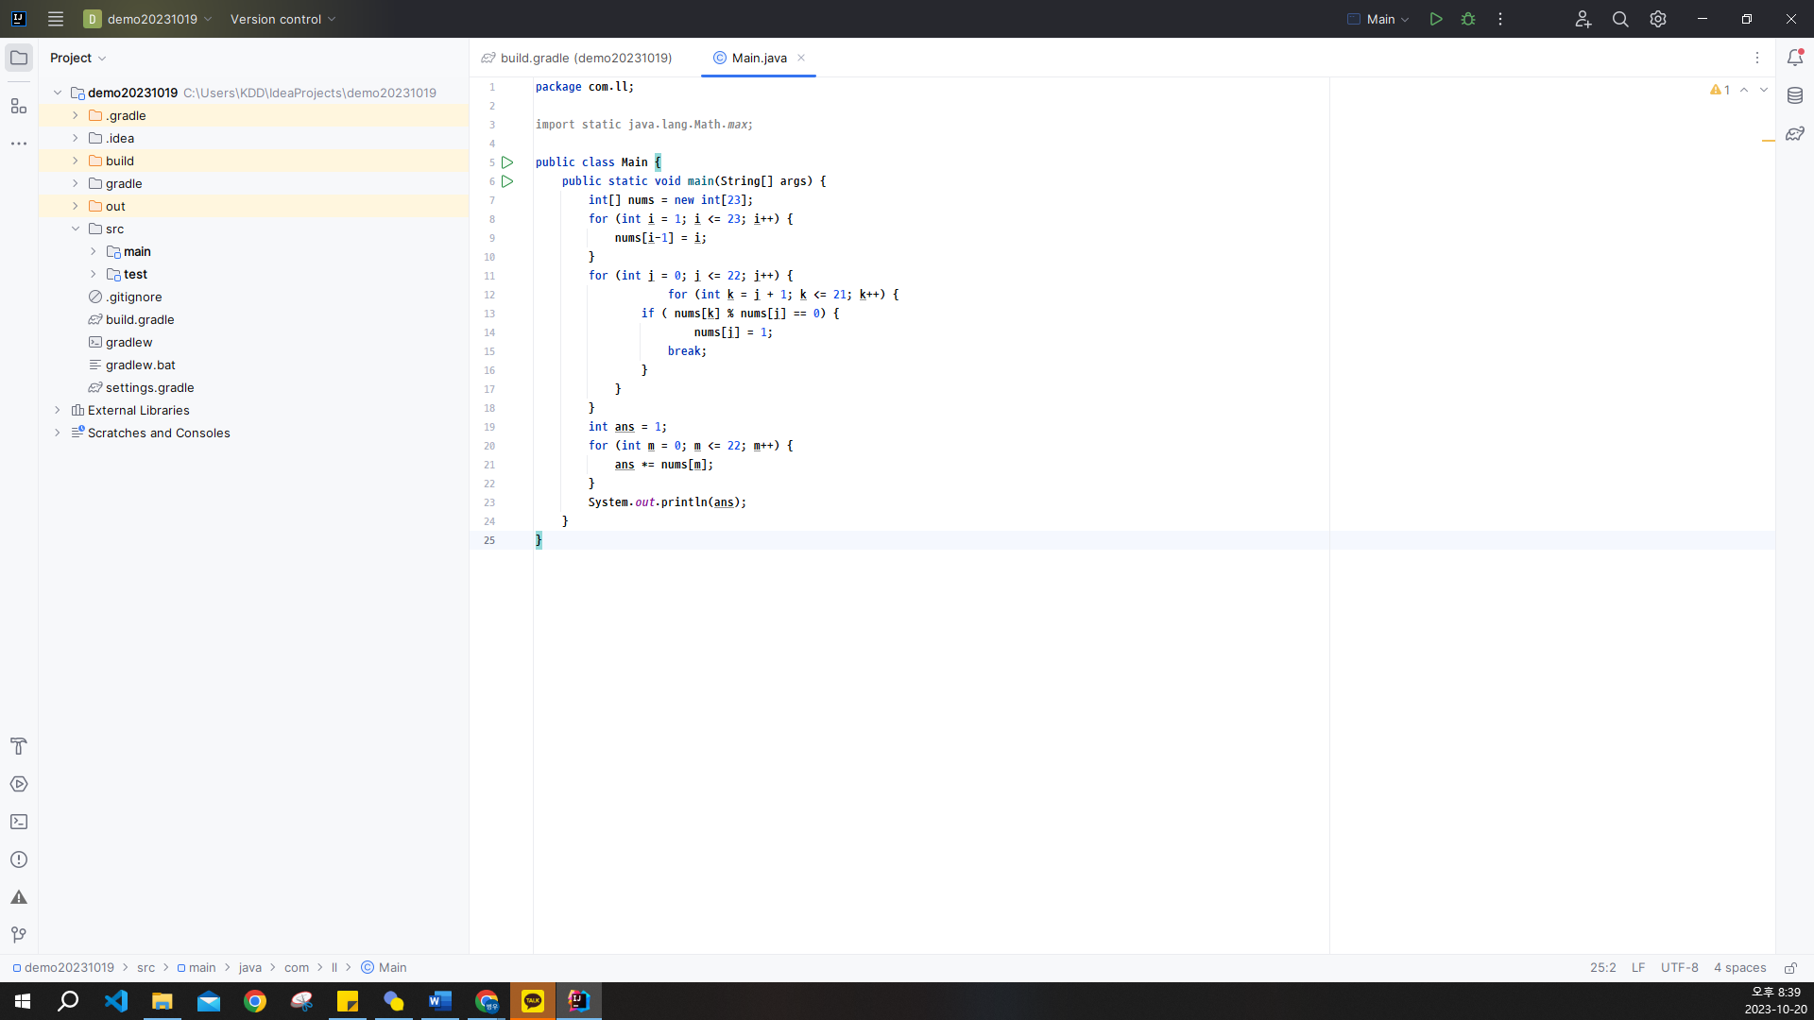Open the Main run configuration dropdown

click(1378, 19)
